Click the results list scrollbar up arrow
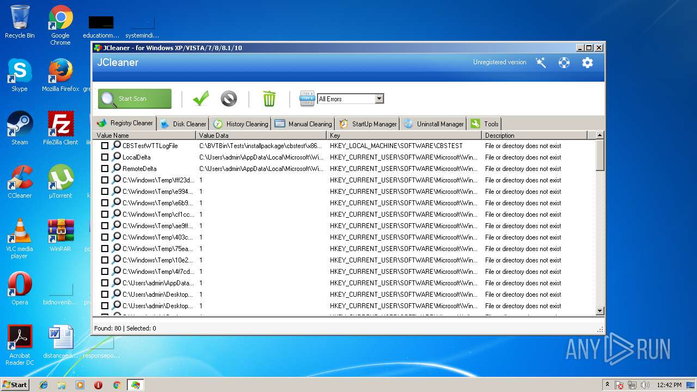The width and height of the screenshot is (697, 392). [600, 135]
